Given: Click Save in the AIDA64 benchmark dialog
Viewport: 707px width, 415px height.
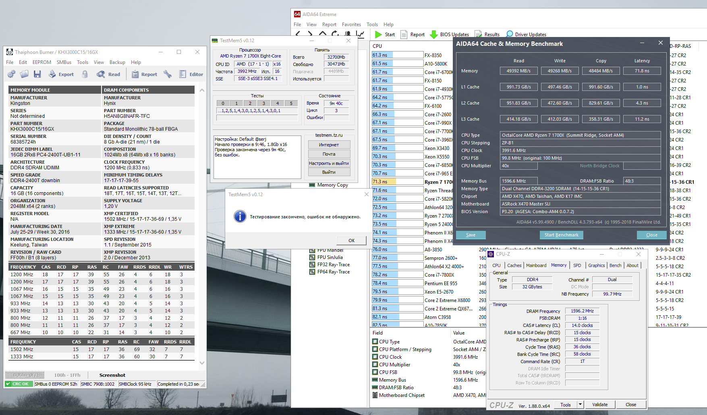Looking at the screenshot, I should click(471, 235).
